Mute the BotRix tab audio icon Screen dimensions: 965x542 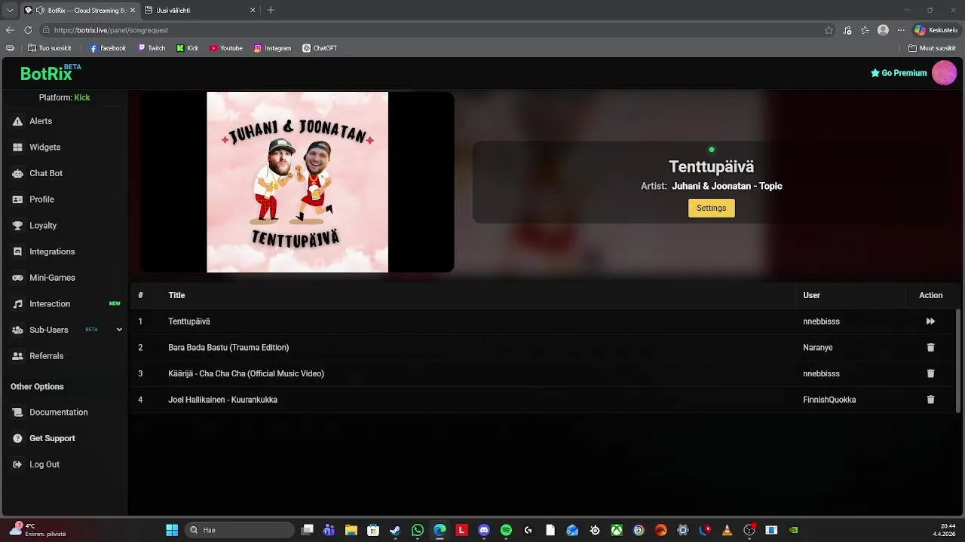[x=40, y=11]
